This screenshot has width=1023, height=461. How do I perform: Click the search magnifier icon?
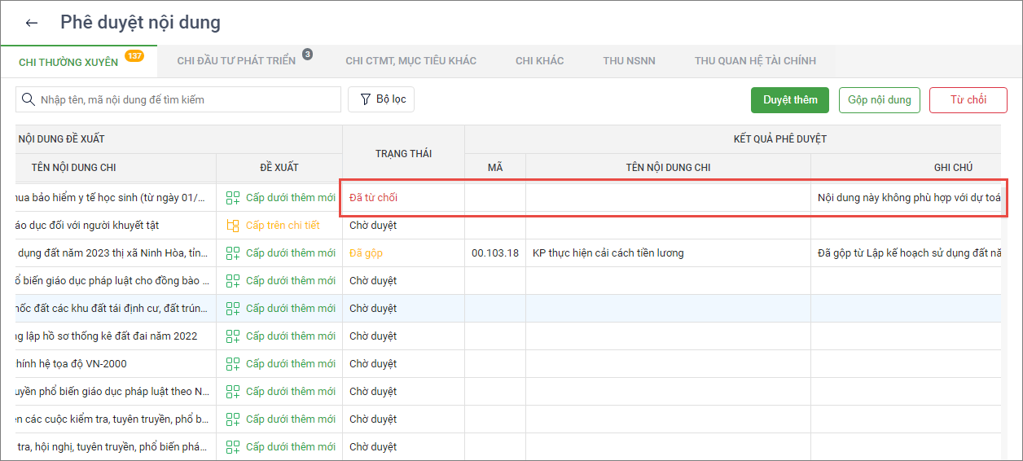[x=28, y=99]
